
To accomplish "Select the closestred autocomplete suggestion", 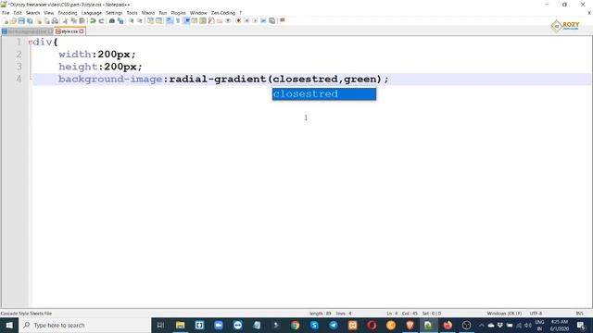I will click(324, 94).
